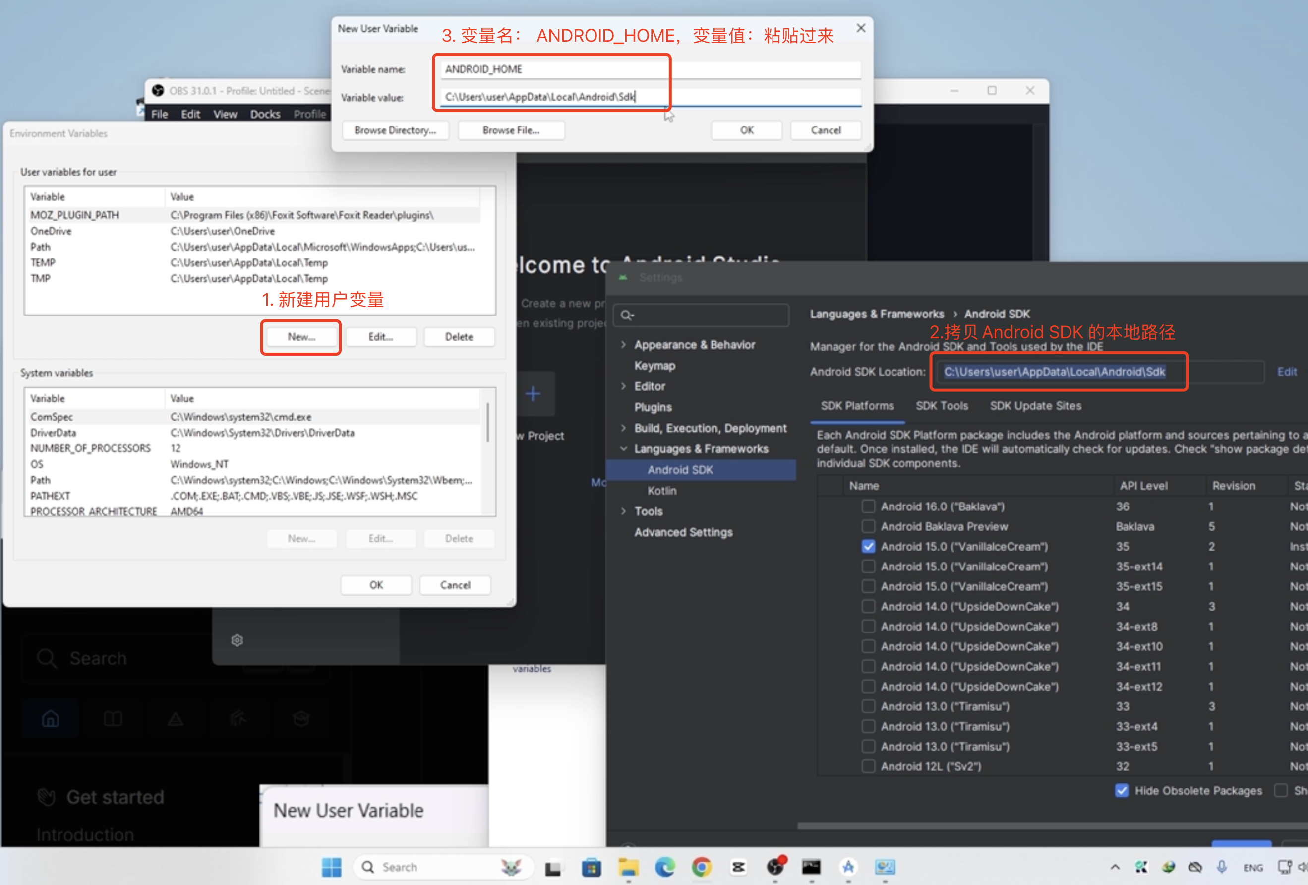
Task: Click the microphone tray icon
Action: click(1221, 867)
